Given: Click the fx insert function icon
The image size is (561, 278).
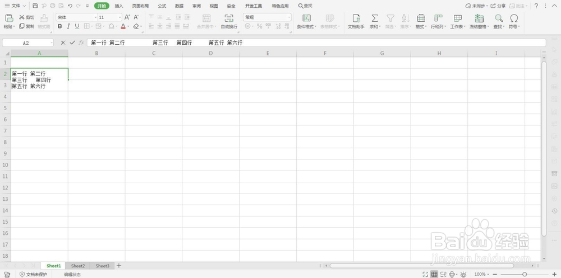Looking at the screenshot, I should coord(81,43).
